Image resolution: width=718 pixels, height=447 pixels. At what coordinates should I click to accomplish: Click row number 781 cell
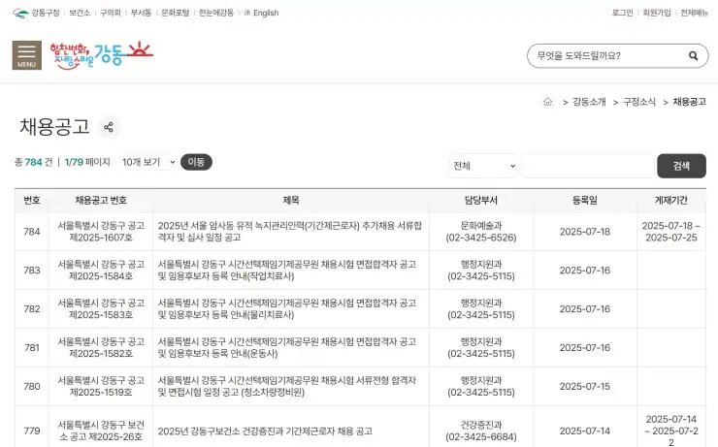coord(32,348)
